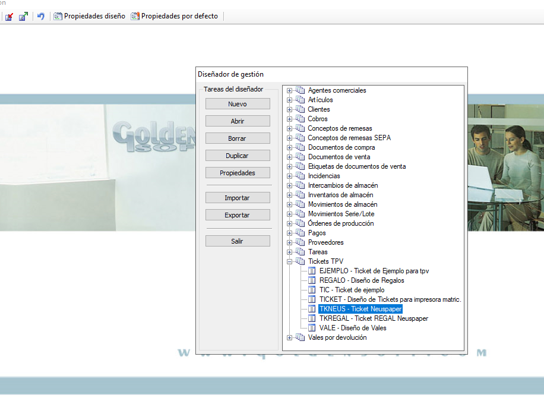The image size is (544, 401).
Task: Open Propiedades por defecto from the toolbar
Action: pyautogui.click(x=175, y=16)
